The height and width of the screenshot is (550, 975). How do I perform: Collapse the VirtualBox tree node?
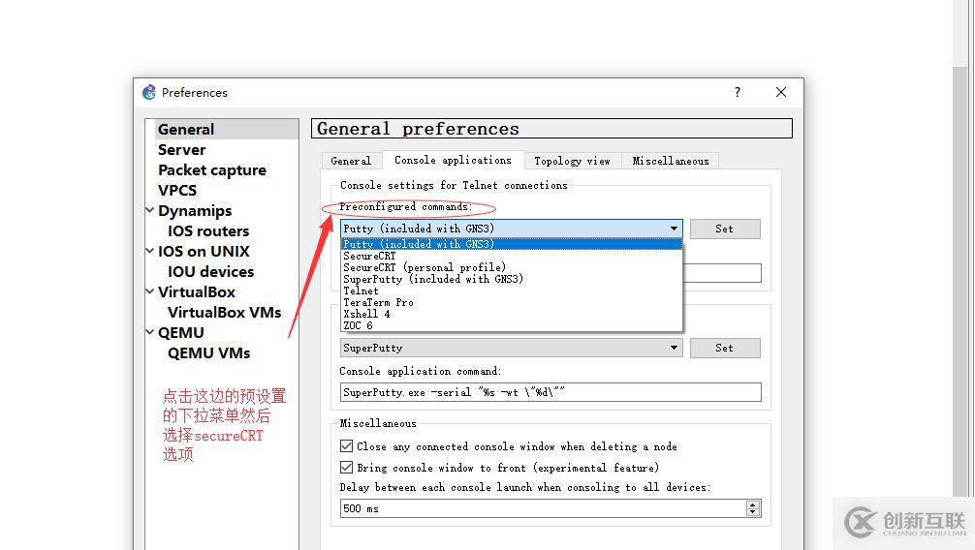point(150,291)
